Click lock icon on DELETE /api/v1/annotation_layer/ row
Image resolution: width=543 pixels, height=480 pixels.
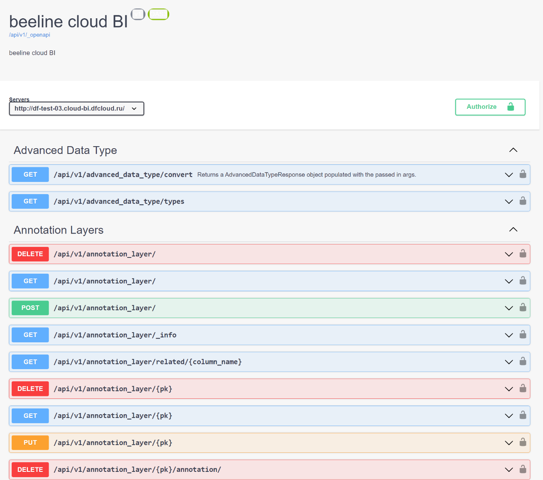523,254
